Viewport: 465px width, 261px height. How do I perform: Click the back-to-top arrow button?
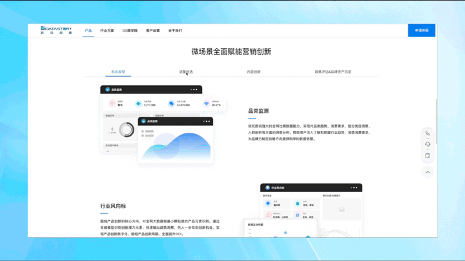point(428,172)
